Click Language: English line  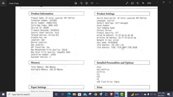pyautogui.click(x=106, y=20)
